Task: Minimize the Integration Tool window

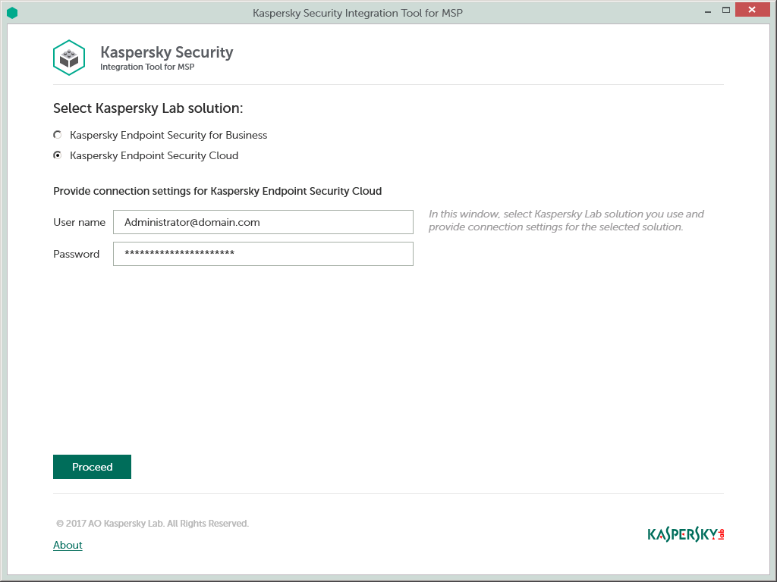Action: click(706, 9)
